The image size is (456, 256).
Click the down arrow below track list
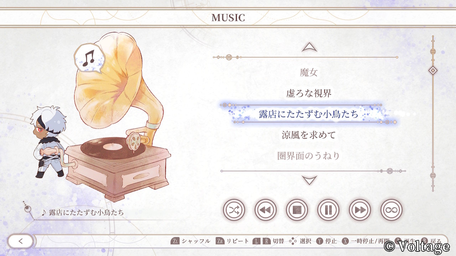click(309, 180)
